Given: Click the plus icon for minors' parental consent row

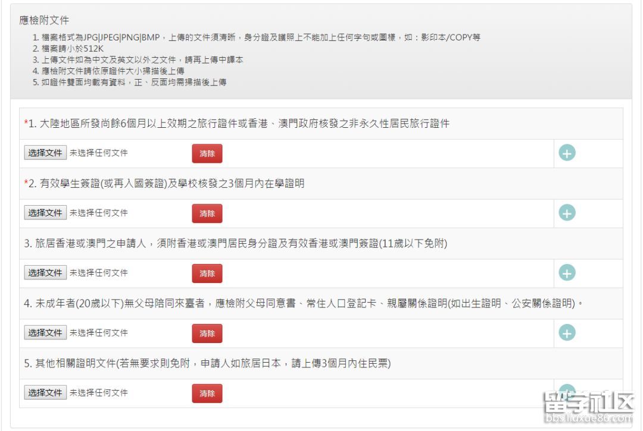Looking at the screenshot, I should tap(567, 333).
